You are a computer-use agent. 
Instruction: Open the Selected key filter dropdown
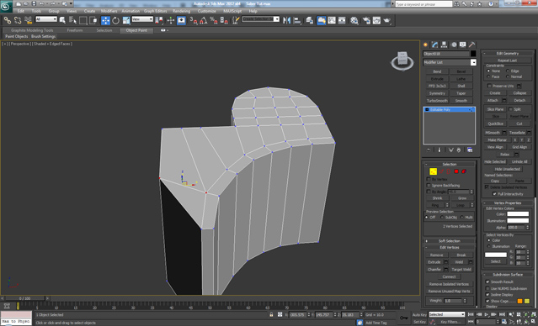[447, 314]
